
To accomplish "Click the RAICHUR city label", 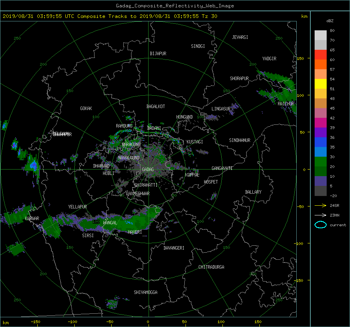I will (x=286, y=104).
